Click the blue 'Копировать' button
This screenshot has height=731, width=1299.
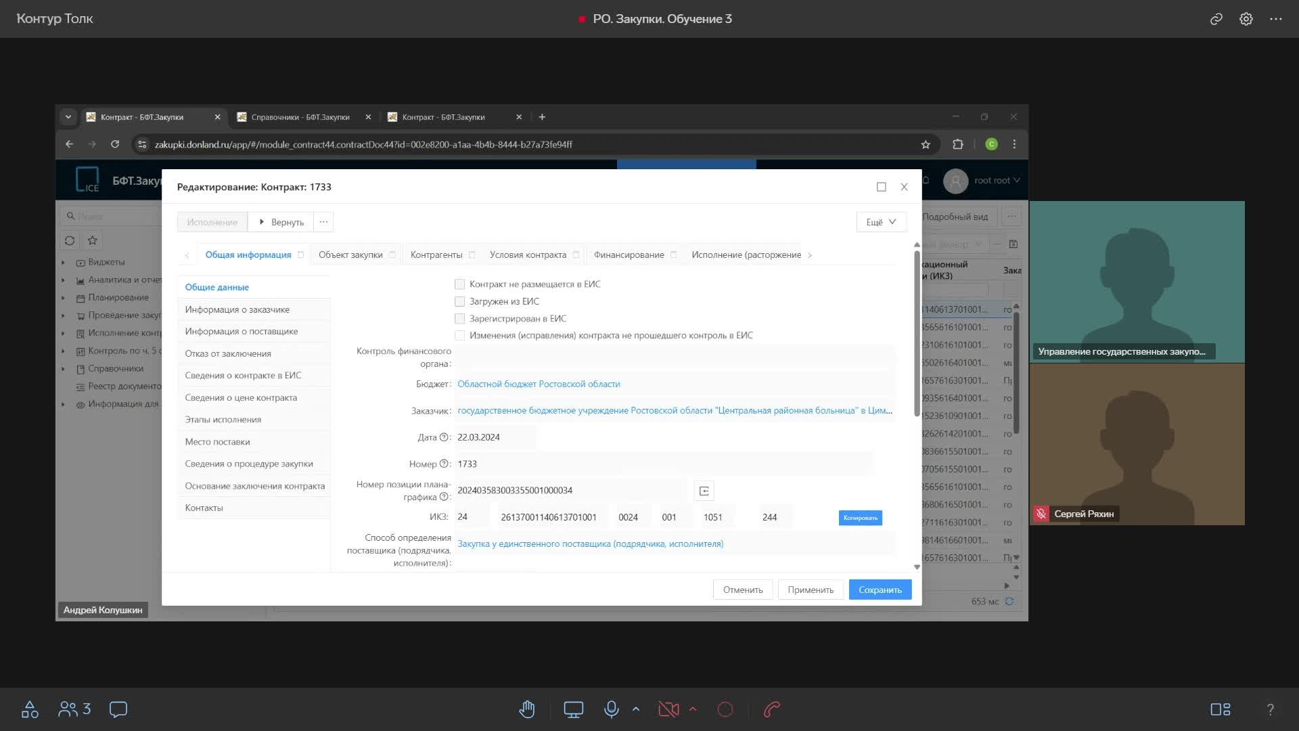[x=860, y=518]
